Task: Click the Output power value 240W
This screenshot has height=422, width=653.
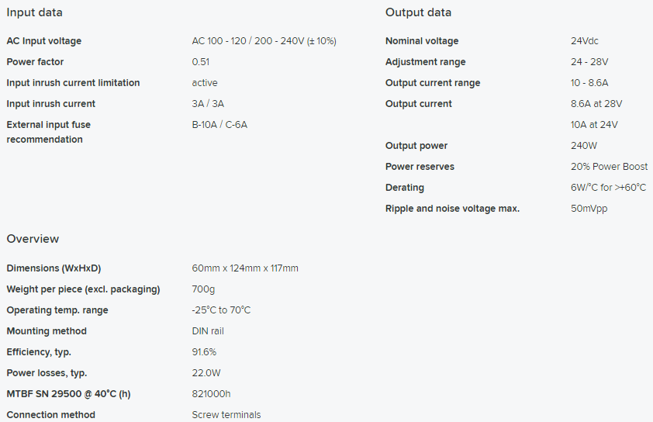Action: pyautogui.click(x=585, y=146)
